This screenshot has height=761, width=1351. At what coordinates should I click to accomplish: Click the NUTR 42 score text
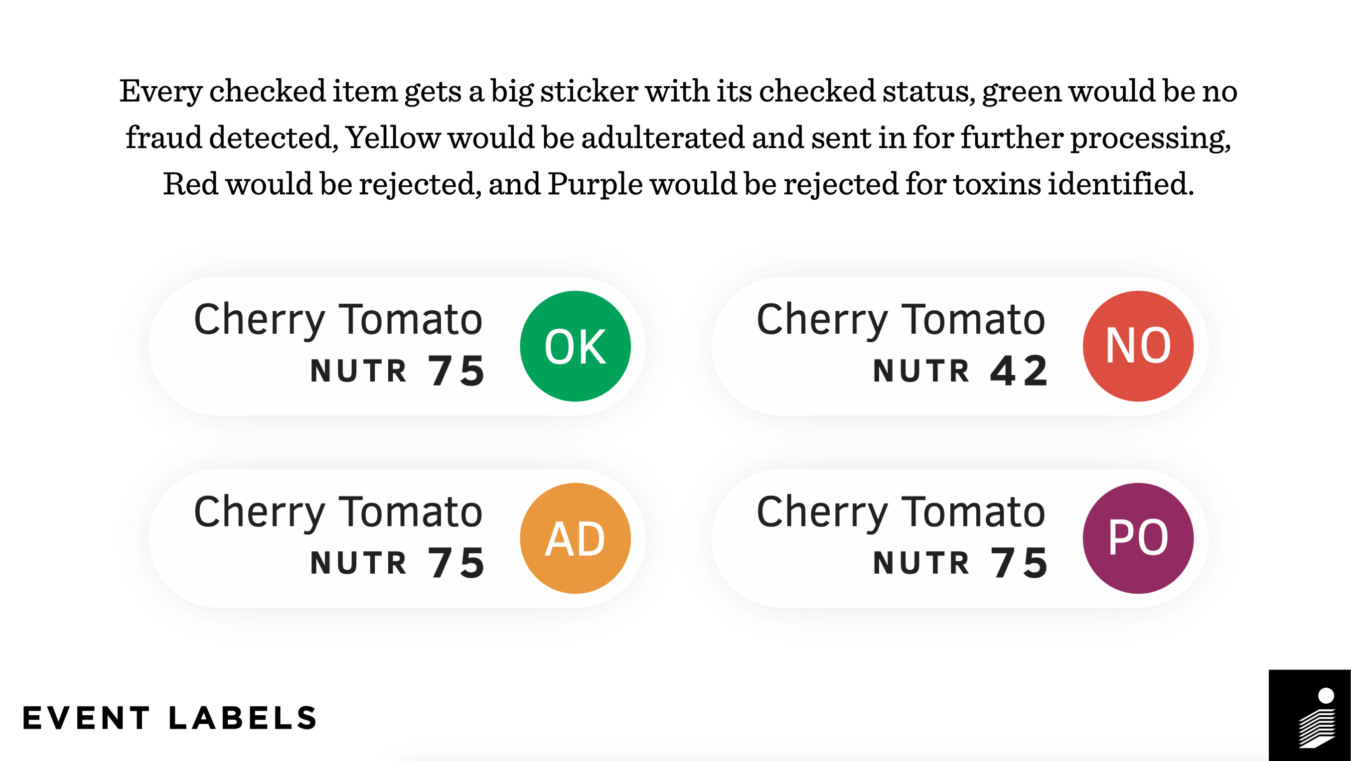pos(960,371)
